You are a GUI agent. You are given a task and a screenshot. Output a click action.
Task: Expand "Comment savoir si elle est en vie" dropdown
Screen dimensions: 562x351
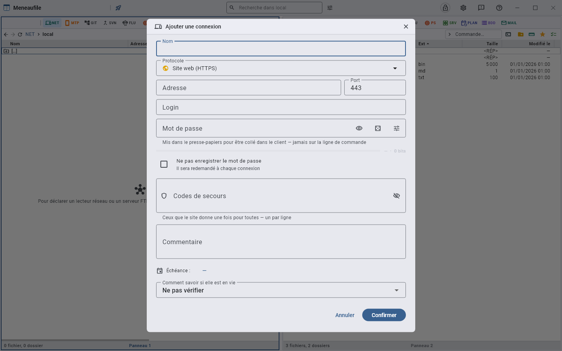tap(281, 290)
